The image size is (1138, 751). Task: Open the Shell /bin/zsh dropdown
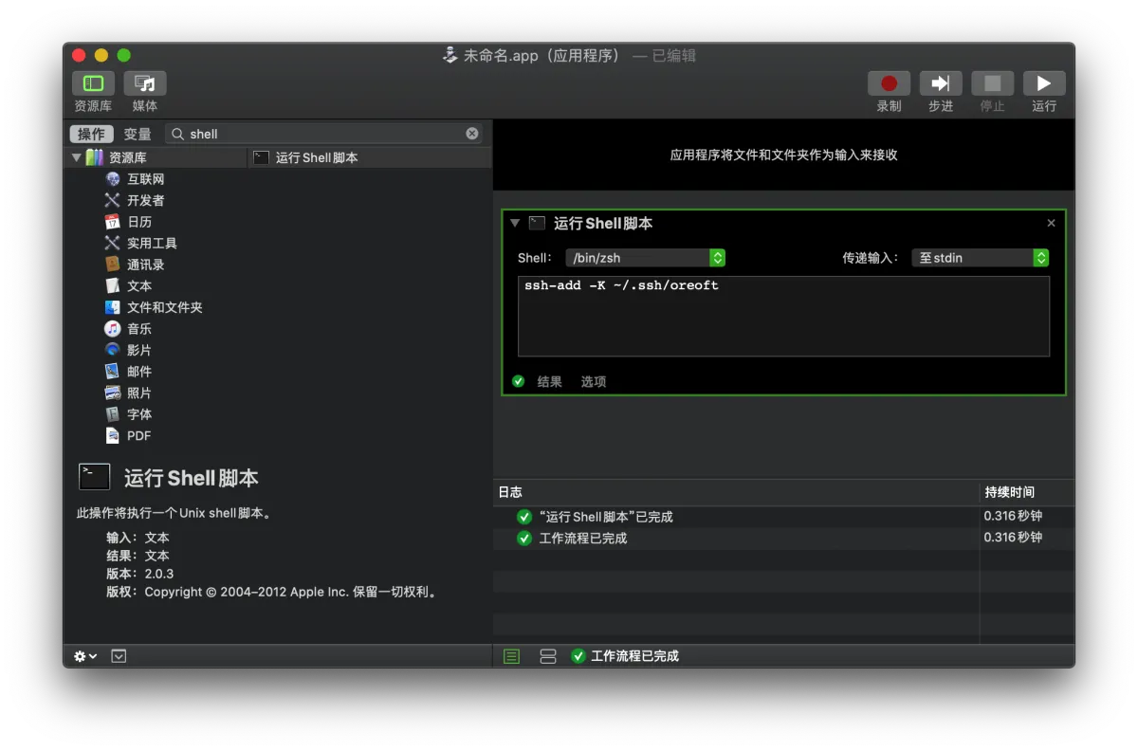(645, 258)
